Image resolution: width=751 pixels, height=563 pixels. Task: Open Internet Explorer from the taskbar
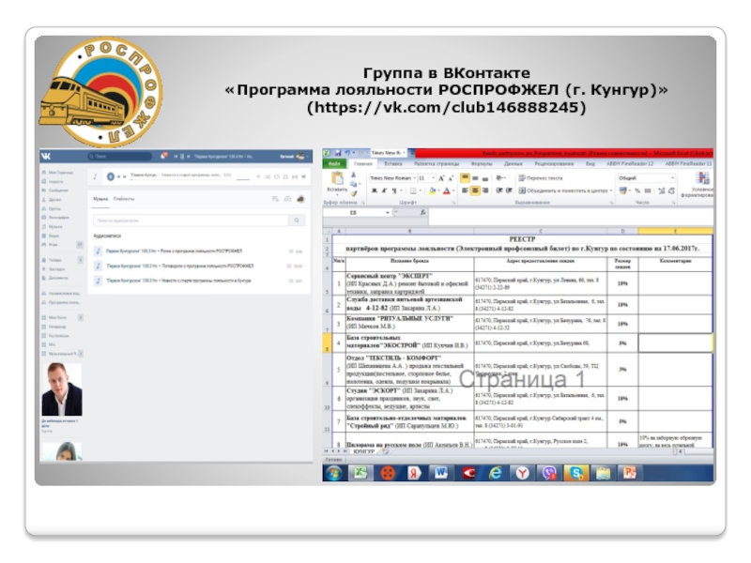(496, 473)
